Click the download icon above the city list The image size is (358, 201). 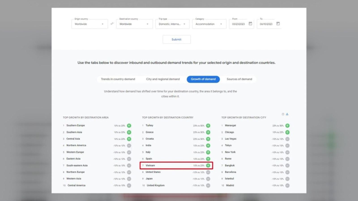[x=287, y=114]
